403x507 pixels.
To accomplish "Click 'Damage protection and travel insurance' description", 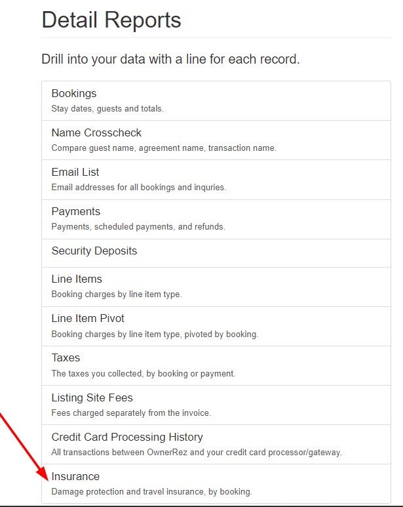I will tap(151, 491).
